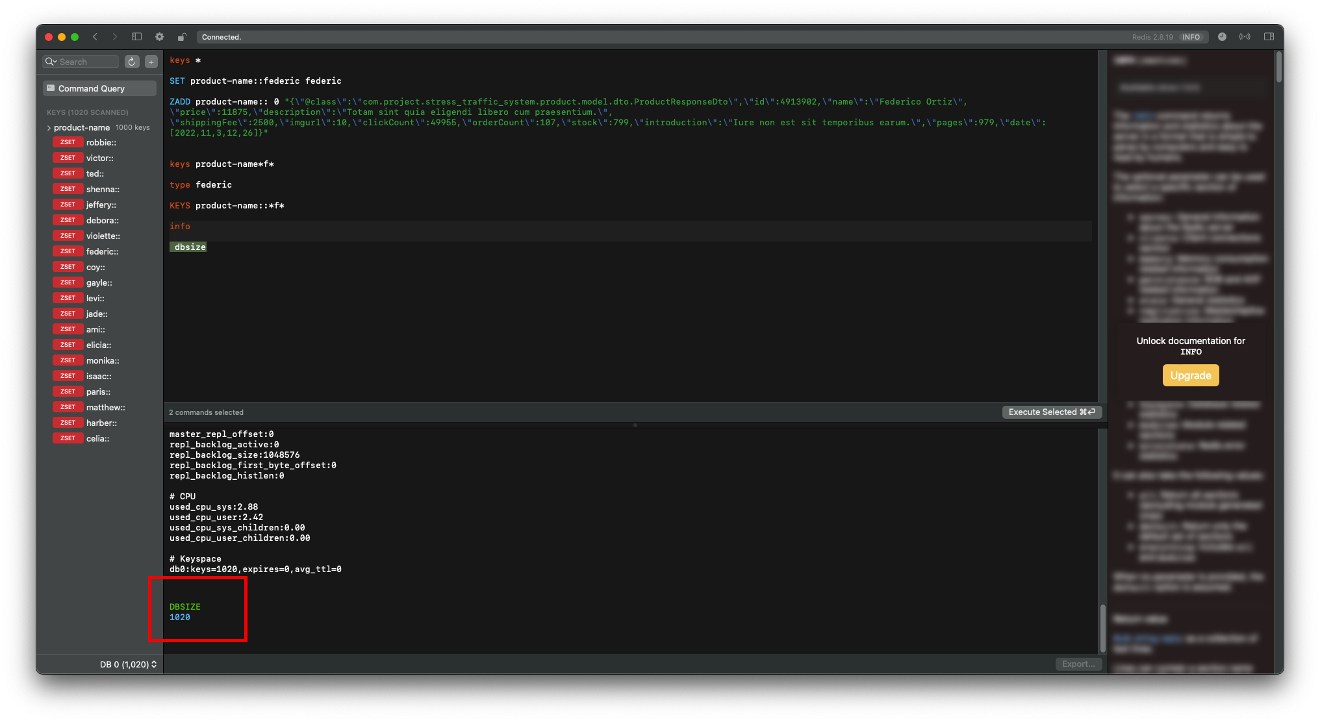The width and height of the screenshot is (1320, 722).
Task: Toggle the right documentation sidebar
Action: pyautogui.click(x=1269, y=37)
